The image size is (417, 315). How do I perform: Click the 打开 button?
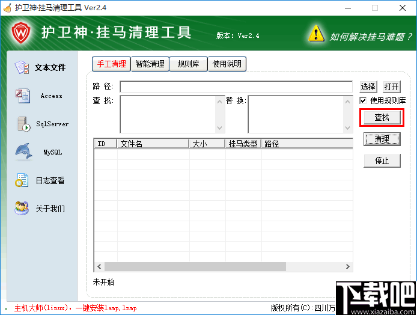pyautogui.click(x=392, y=87)
